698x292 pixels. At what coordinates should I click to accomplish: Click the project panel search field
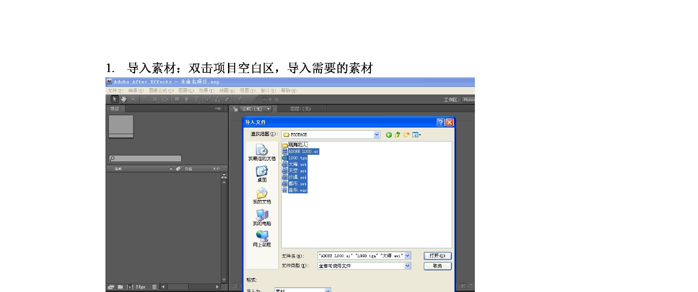145,159
